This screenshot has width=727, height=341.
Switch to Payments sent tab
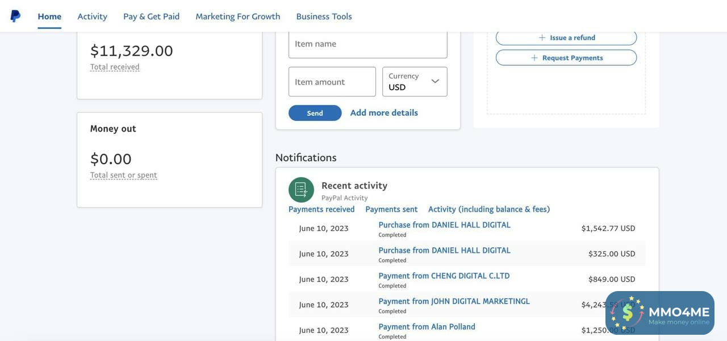coord(391,209)
